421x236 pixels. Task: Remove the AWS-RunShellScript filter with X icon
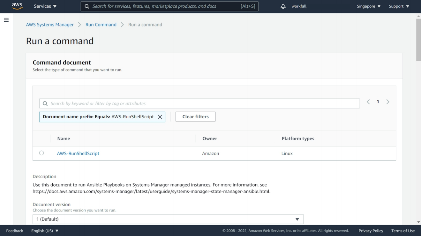pyautogui.click(x=160, y=117)
